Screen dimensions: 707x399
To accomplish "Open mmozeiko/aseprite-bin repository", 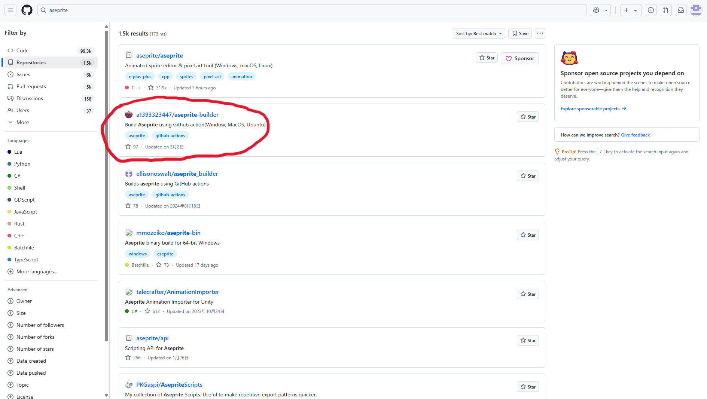I will coord(168,233).
